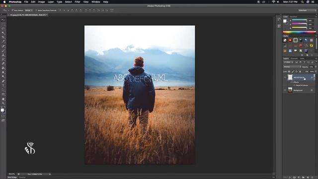Select the Blur tool

pyautogui.click(x=3, y=72)
